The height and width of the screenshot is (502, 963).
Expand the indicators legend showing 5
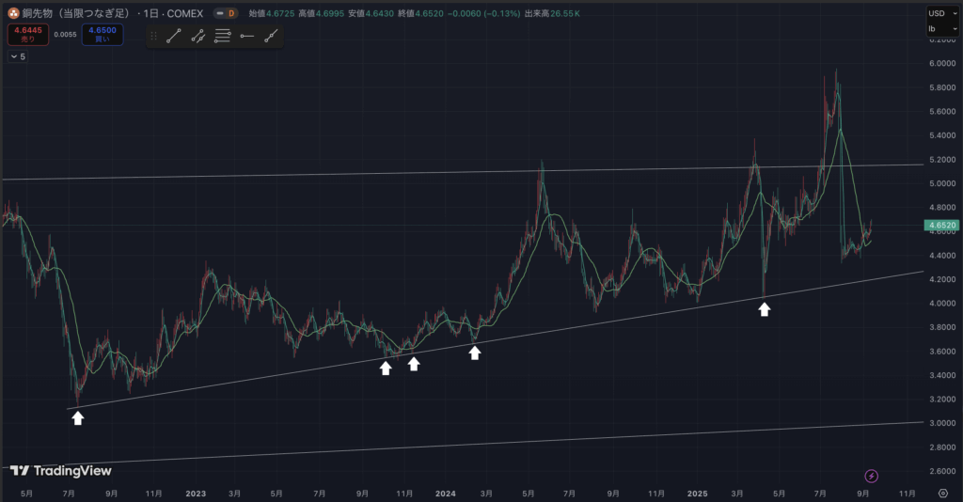point(17,56)
